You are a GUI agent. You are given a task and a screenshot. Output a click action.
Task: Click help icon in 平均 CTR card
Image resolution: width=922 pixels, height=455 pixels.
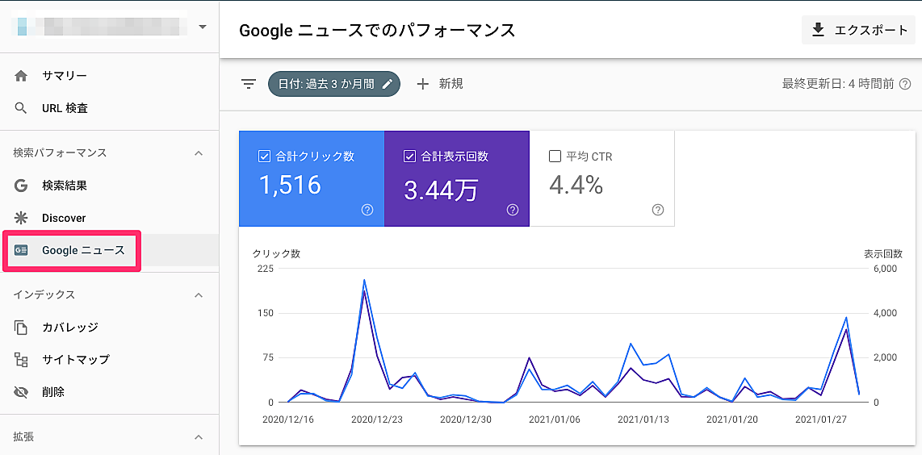click(x=658, y=210)
